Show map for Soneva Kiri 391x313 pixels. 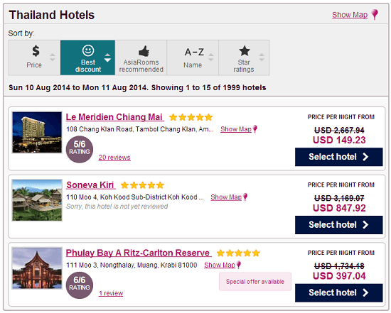[x=226, y=197]
